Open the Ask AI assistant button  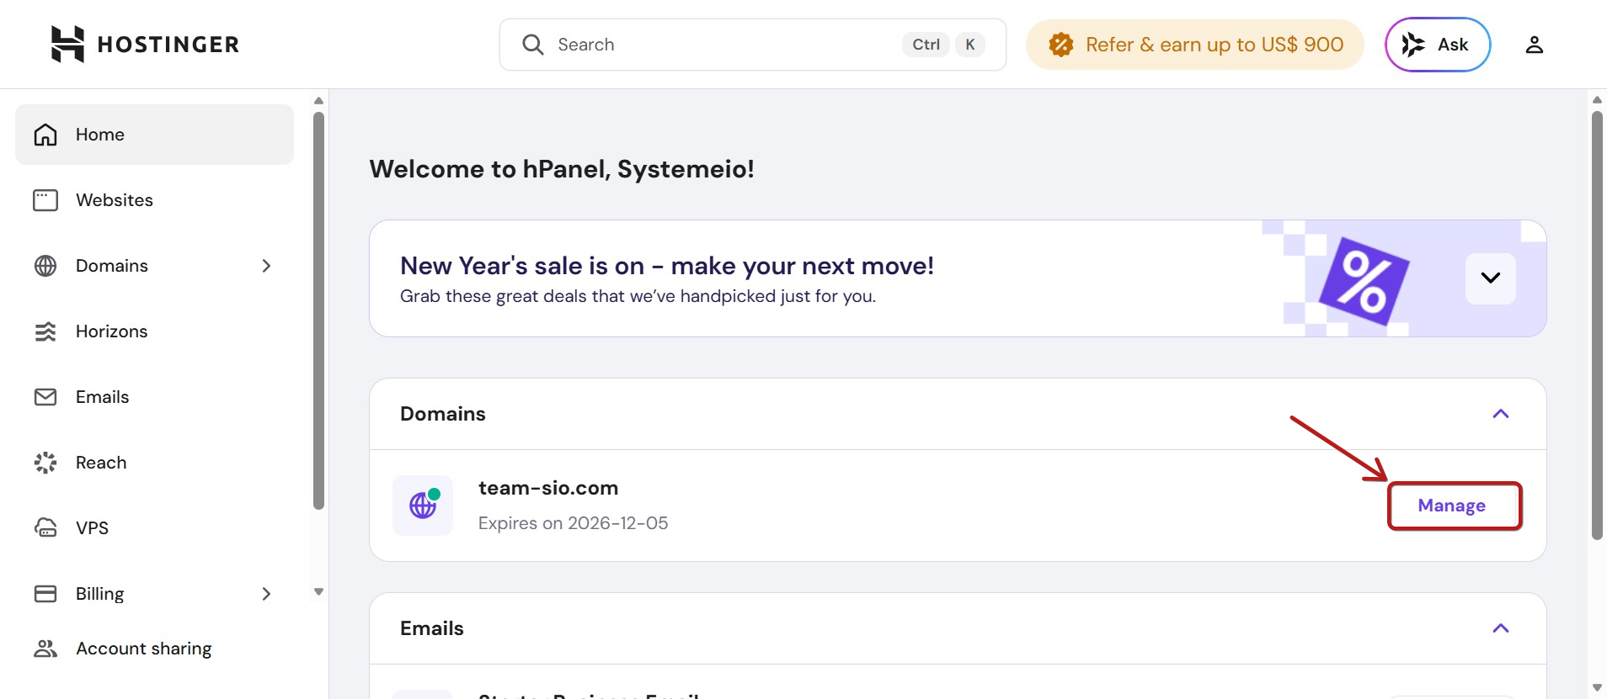1437,45
